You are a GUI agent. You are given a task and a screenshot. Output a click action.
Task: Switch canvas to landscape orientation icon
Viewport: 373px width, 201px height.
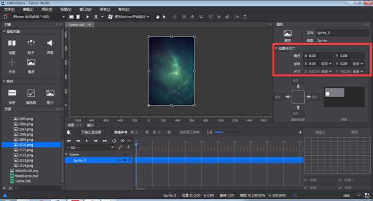coord(72,16)
